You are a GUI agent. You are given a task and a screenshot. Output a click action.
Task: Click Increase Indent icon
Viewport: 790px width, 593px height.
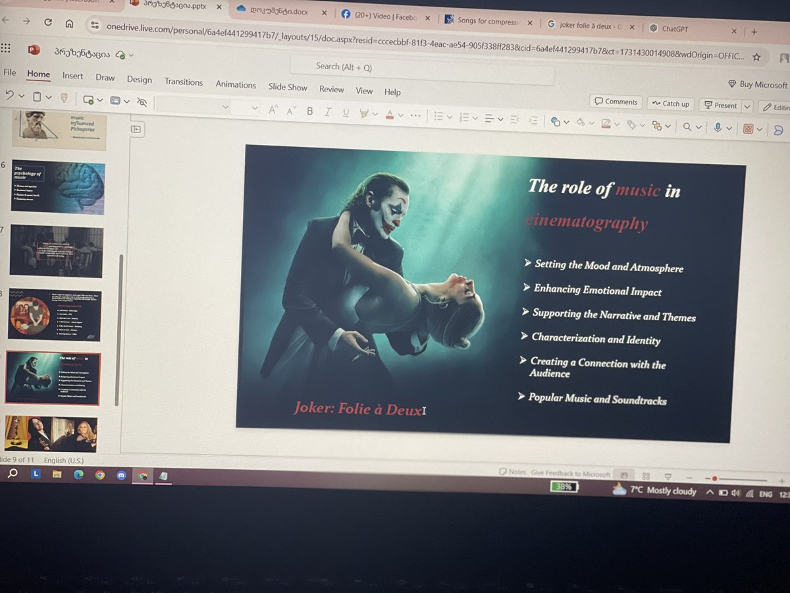[534, 120]
